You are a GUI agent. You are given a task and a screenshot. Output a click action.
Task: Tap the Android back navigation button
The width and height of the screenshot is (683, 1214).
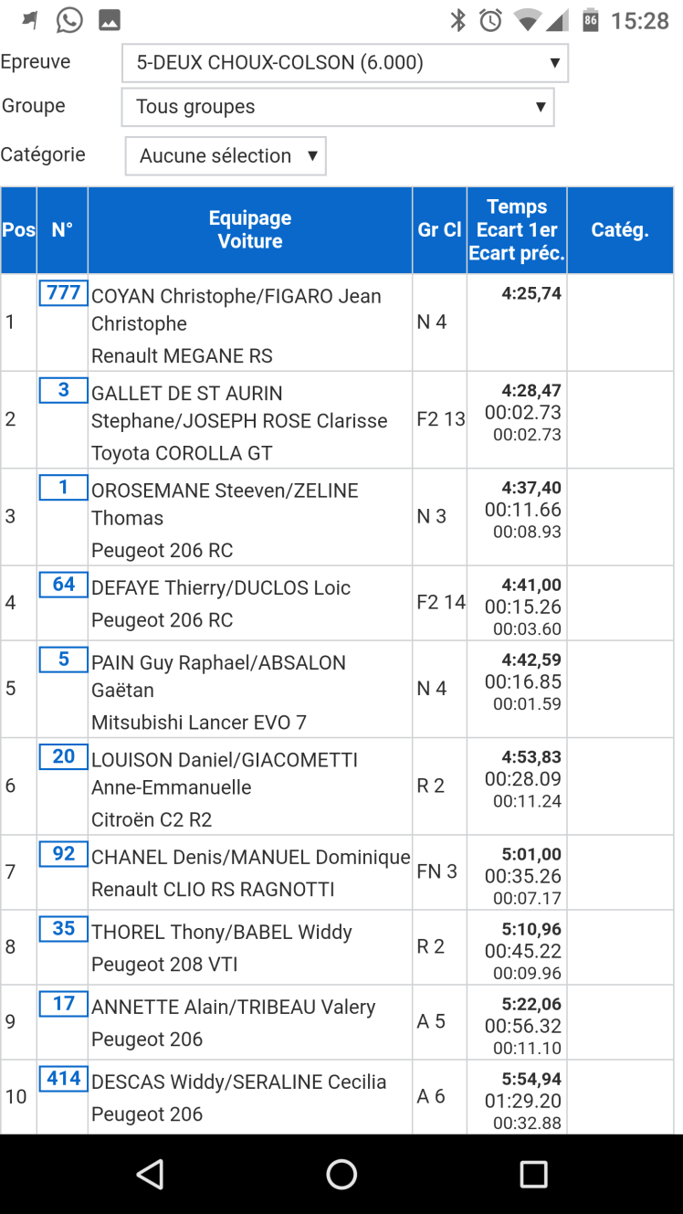tap(149, 1174)
